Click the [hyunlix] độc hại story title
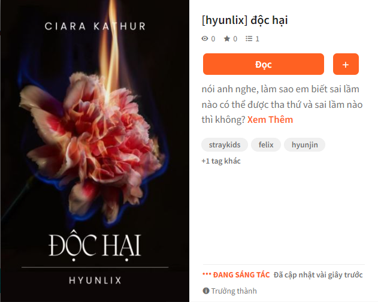Screen dimensions: 378x302 244,20
